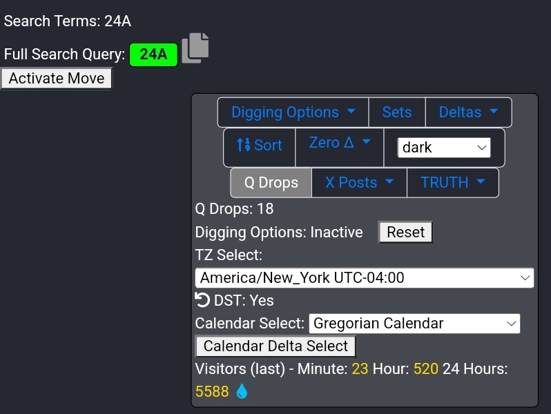Click the hourly visitor count 520
The image size is (551, 414).
(426, 369)
